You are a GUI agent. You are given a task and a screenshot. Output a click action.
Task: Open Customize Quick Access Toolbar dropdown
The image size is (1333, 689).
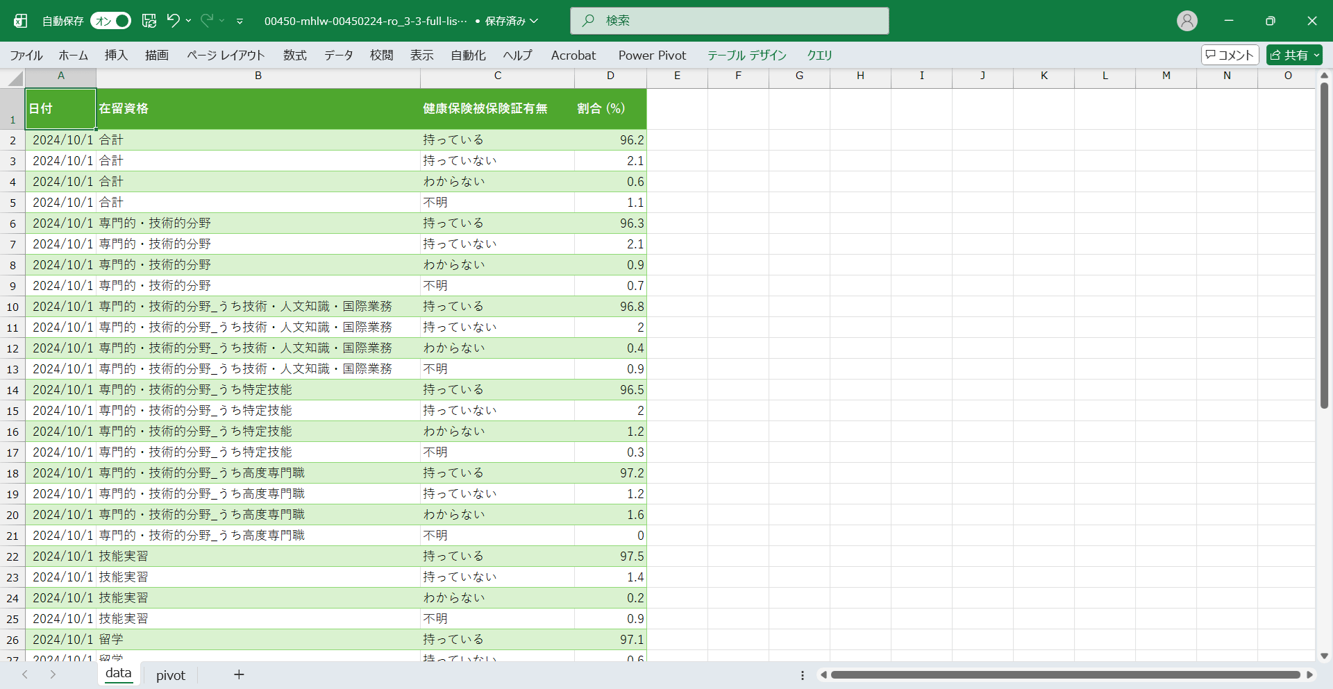[240, 22]
